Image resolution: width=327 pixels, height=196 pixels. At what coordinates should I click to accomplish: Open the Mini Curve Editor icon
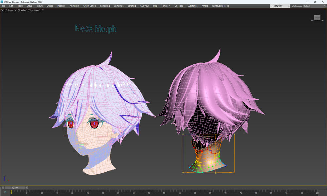5,192
